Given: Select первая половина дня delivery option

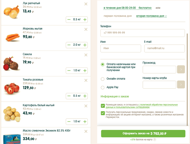Looking at the screenshot, I should (118, 16).
